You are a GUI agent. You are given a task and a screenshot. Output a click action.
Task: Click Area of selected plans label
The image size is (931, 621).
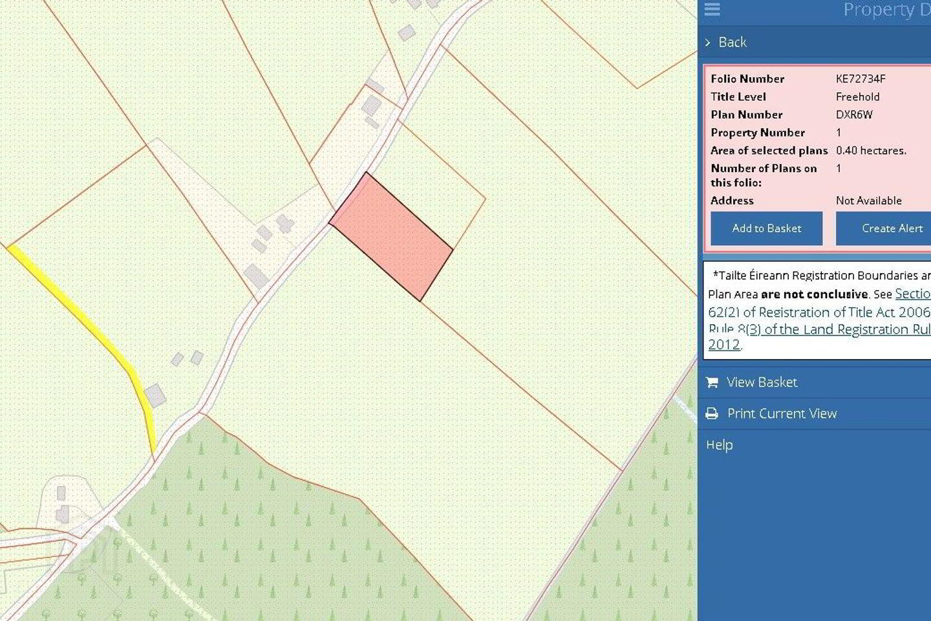click(769, 151)
